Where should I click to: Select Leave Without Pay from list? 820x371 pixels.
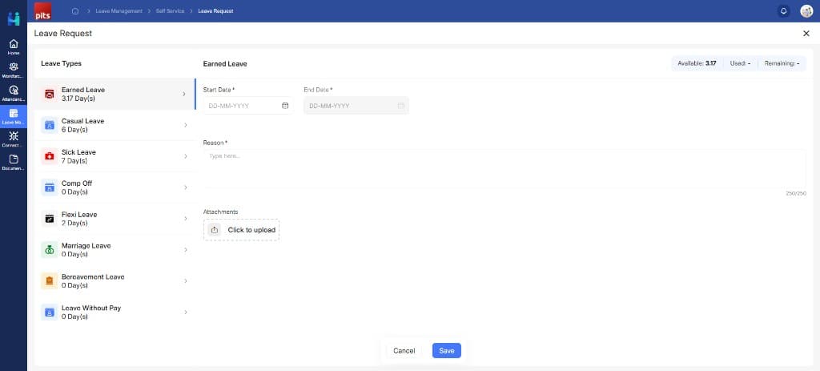tap(115, 312)
